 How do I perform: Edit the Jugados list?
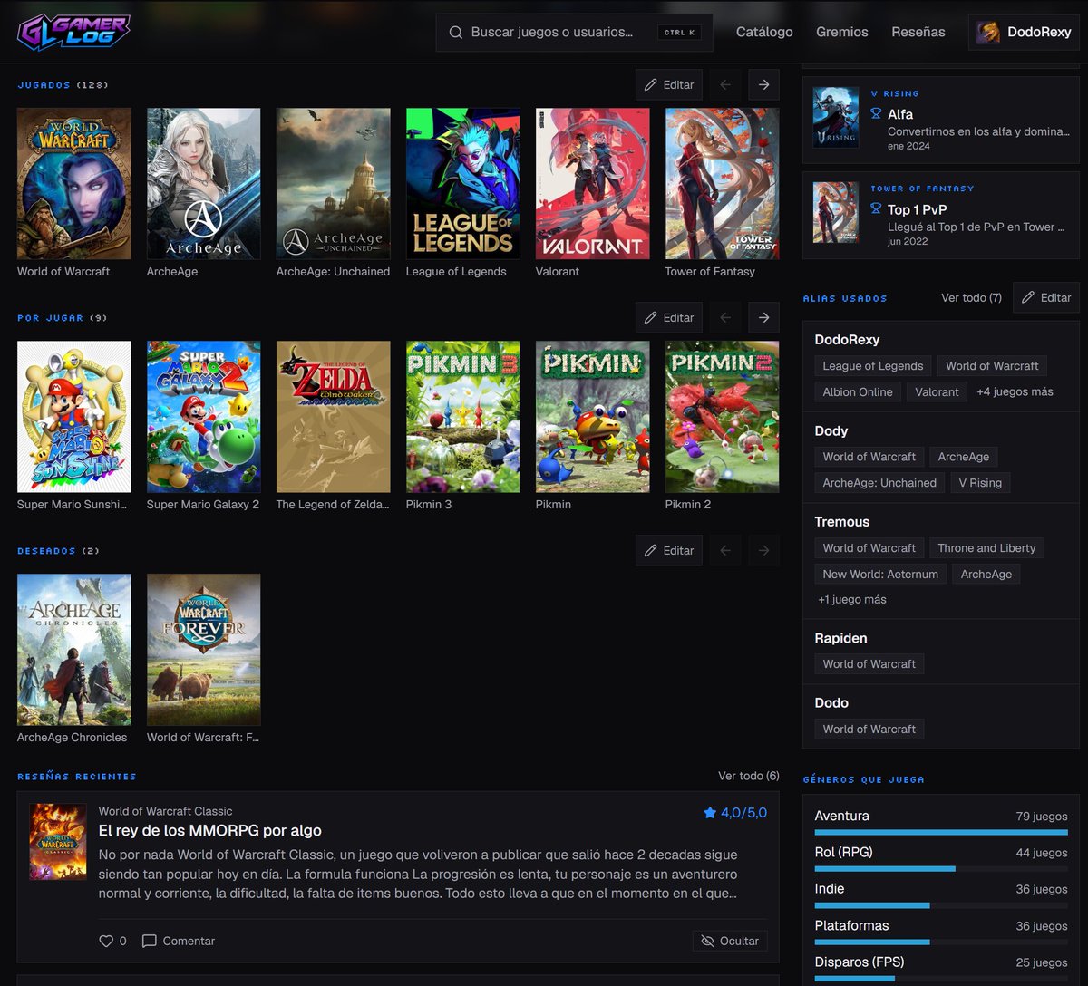669,84
